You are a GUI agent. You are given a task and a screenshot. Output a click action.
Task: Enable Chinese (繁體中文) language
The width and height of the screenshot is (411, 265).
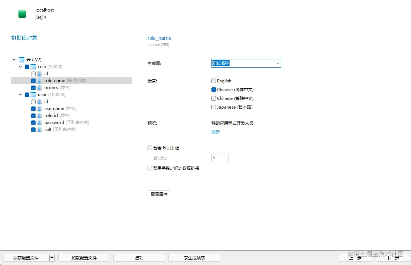[214, 98]
